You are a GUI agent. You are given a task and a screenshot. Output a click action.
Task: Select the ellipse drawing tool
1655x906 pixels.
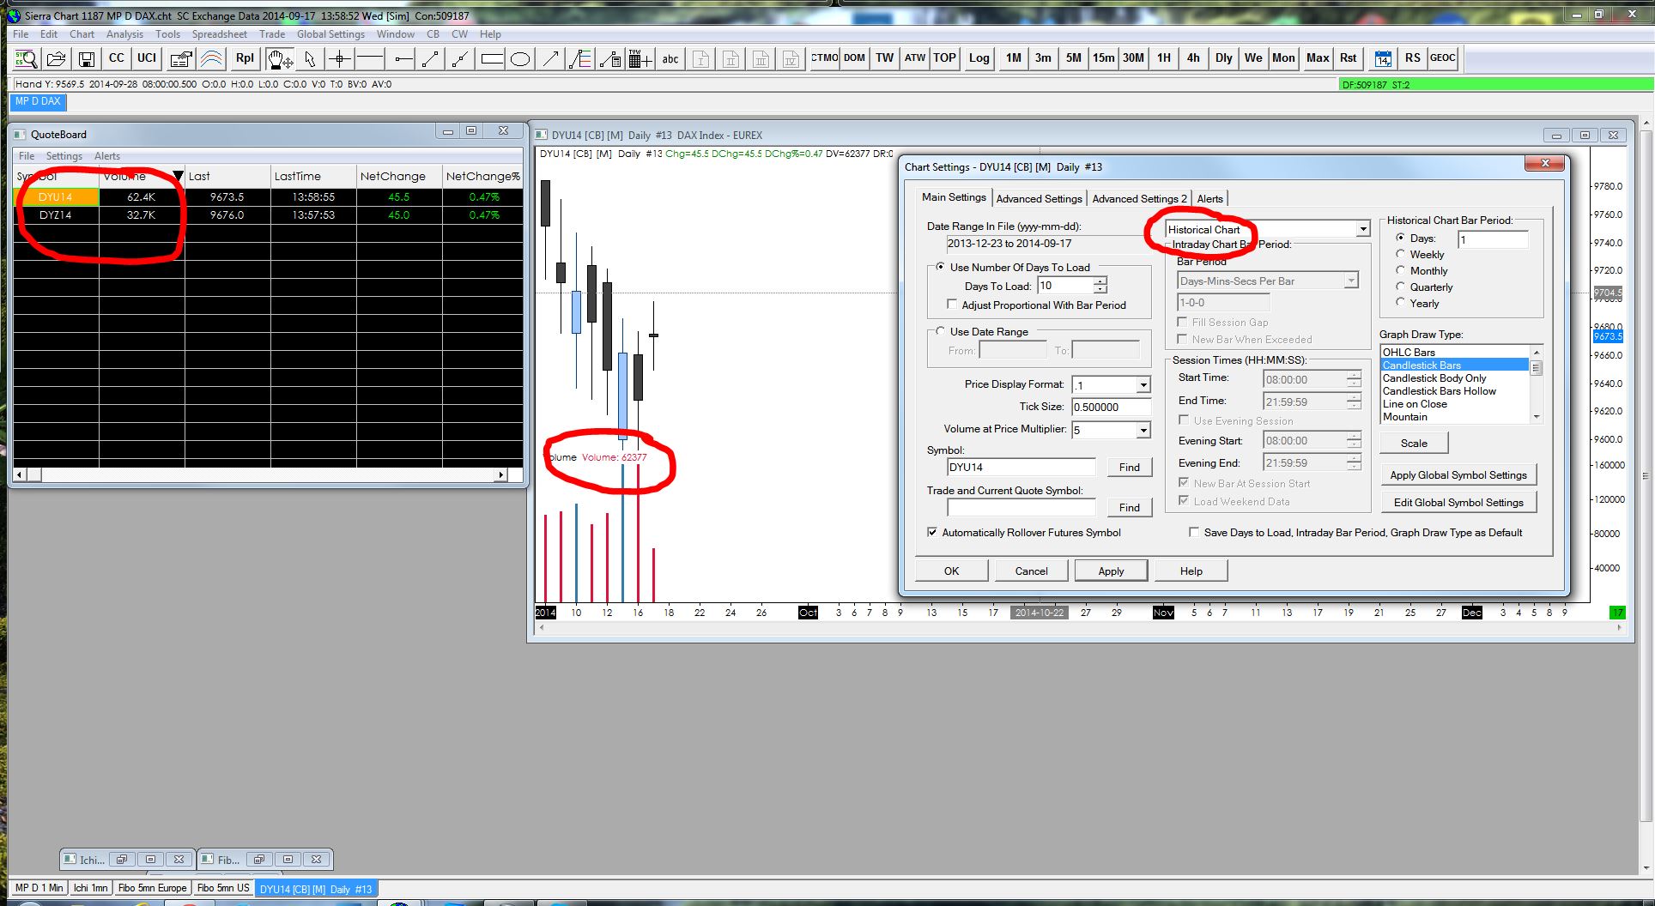click(x=520, y=58)
